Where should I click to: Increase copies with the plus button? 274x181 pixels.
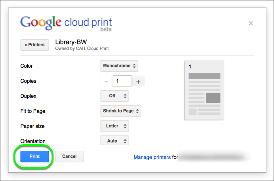pos(138,81)
